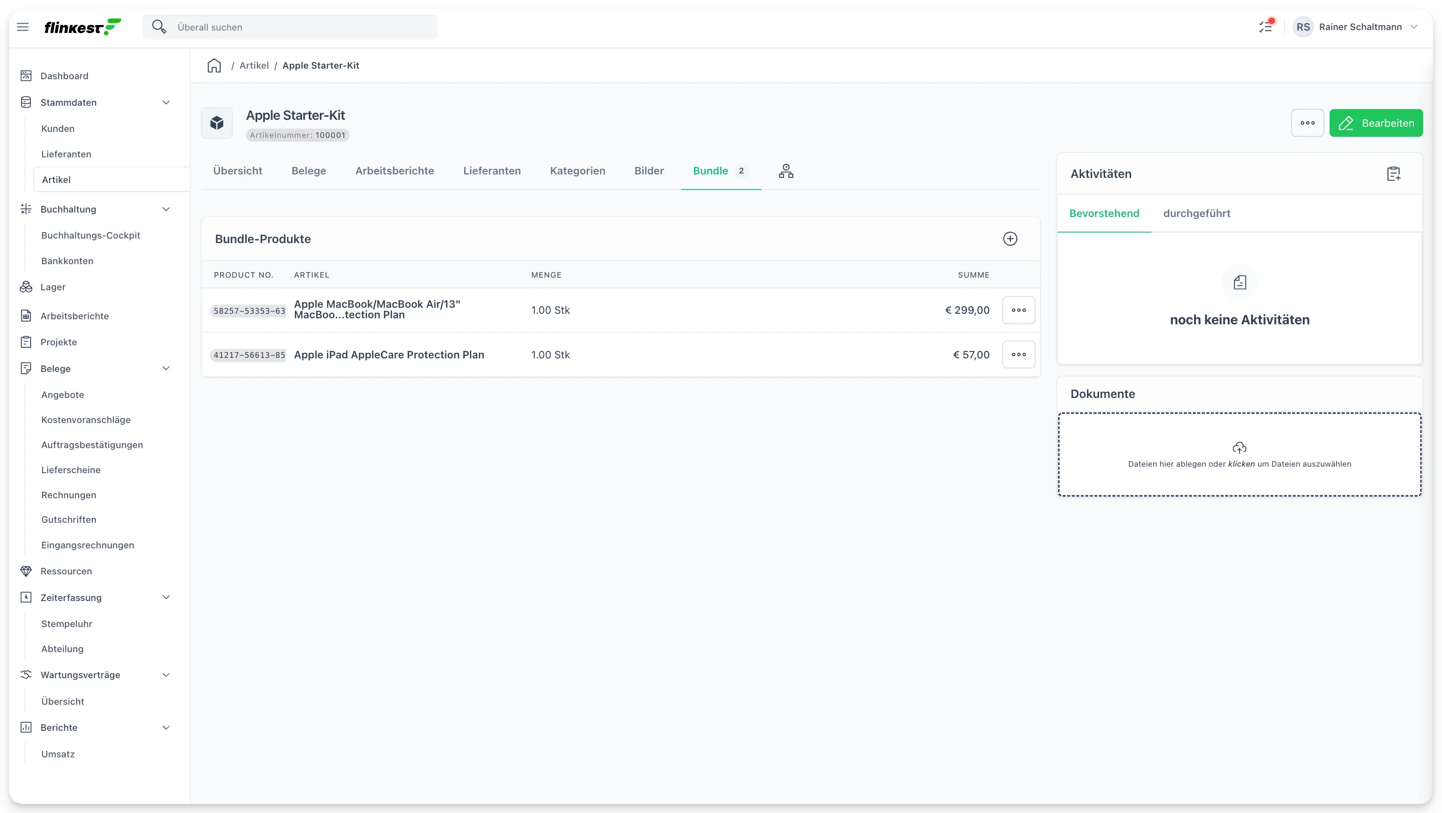Open more options for iPad AppleCare row

(x=1019, y=355)
